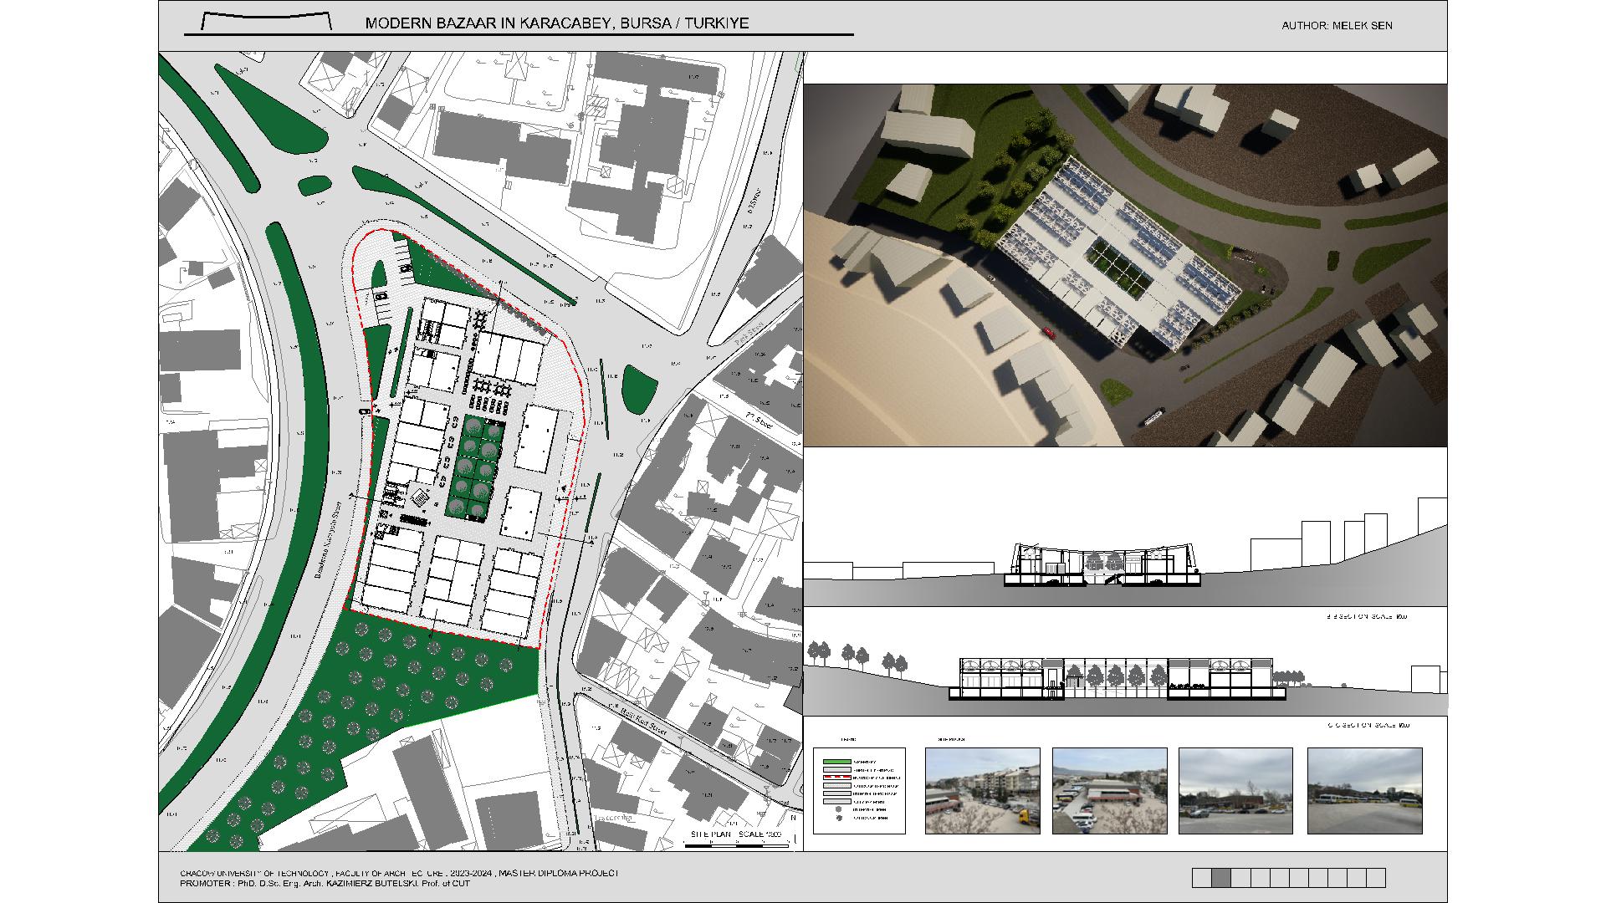Click the lower long section building drawing
The image size is (1606, 903).
1117,678
